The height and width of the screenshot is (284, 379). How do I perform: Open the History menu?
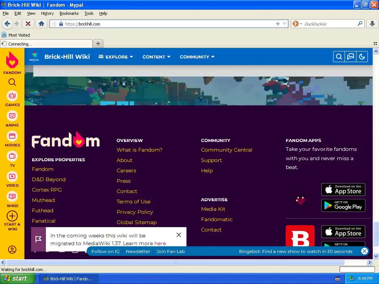47,13
